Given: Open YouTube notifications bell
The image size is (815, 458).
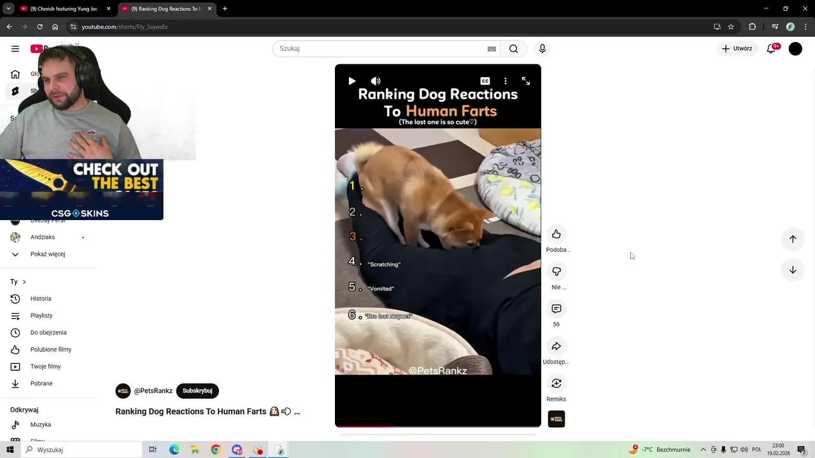Looking at the screenshot, I should click(x=771, y=48).
